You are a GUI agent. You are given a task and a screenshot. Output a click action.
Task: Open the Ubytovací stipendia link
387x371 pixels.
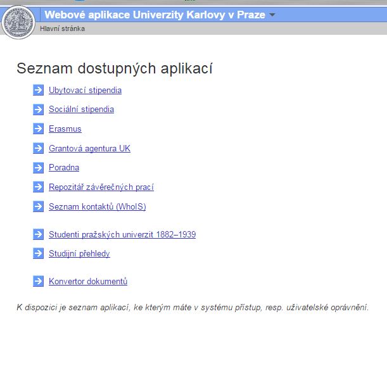[85, 91]
